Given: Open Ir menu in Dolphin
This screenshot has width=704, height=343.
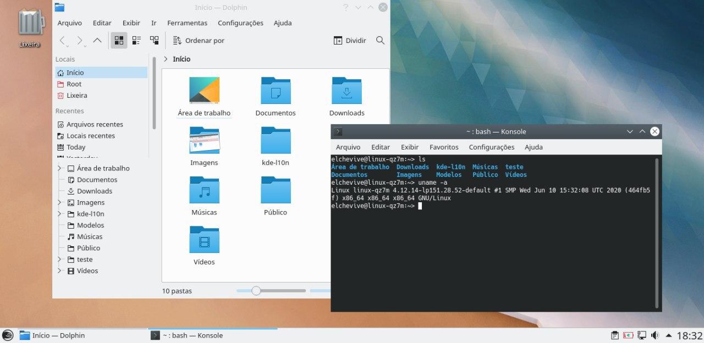Looking at the screenshot, I should point(154,23).
